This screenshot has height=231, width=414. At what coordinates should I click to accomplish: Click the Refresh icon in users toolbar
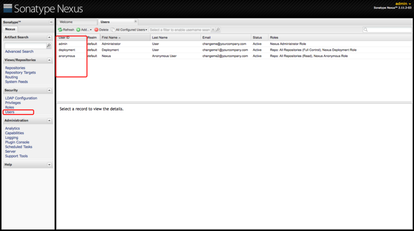point(60,30)
